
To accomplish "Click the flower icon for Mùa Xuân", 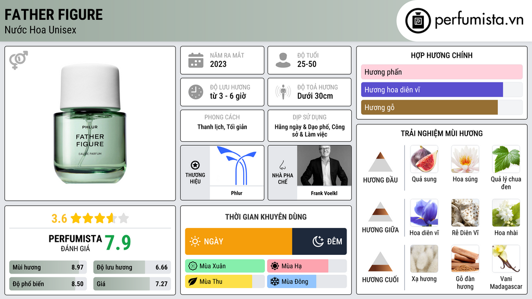I will point(193,266).
